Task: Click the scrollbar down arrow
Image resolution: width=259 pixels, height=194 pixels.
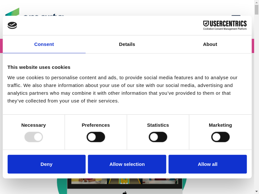Action: pos(256,191)
